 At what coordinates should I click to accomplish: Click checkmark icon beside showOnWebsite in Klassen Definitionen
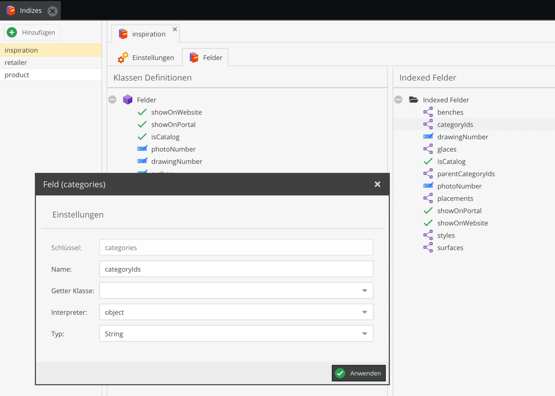click(142, 112)
